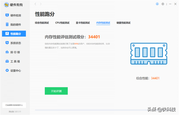The width and height of the screenshot is (179, 115).
Task: Go back with the left arrow
Action: (x=36, y=4)
